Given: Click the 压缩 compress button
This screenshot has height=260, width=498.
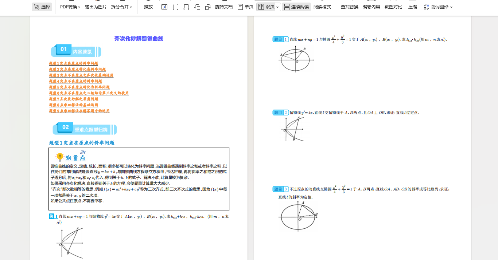Looking at the screenshot, I should (x=413, y=7).
